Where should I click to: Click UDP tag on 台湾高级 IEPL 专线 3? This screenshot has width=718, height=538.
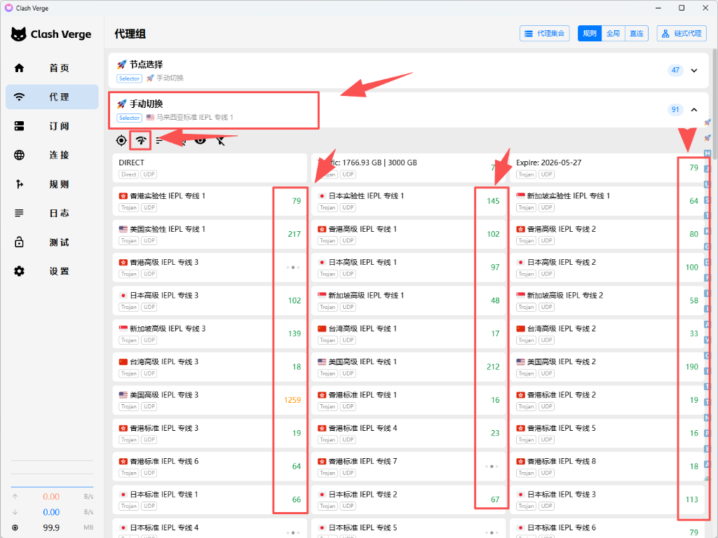[x=149, y=373]
